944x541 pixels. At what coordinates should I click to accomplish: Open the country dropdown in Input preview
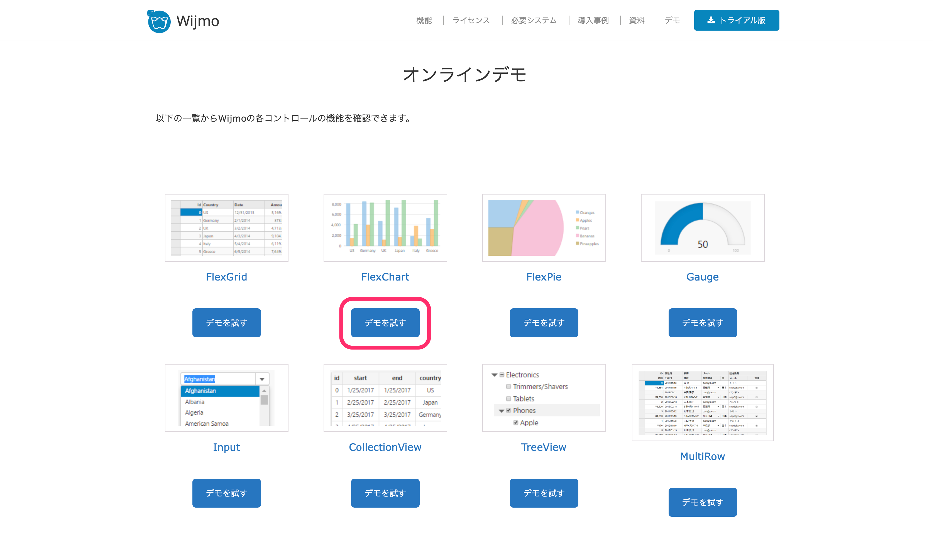point(262,379)
